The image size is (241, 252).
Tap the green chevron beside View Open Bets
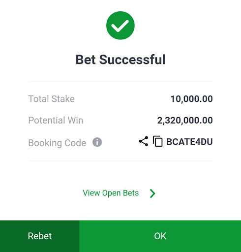pyautogui.click(x=152, y=193)
